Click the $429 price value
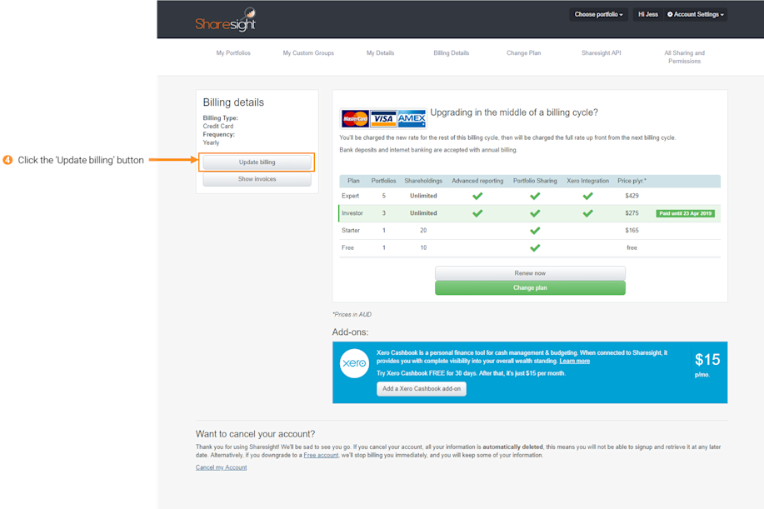The width and height of the screenshot is (764, 509). [632, 196]
